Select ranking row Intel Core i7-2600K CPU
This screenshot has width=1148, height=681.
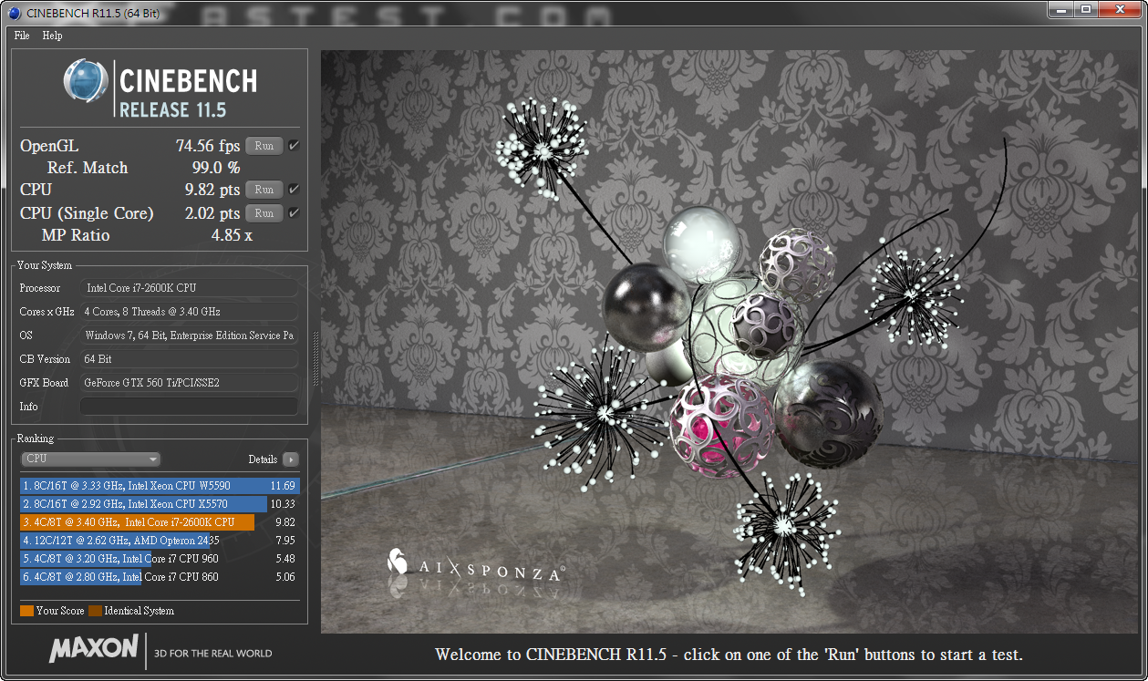[160, 522]
